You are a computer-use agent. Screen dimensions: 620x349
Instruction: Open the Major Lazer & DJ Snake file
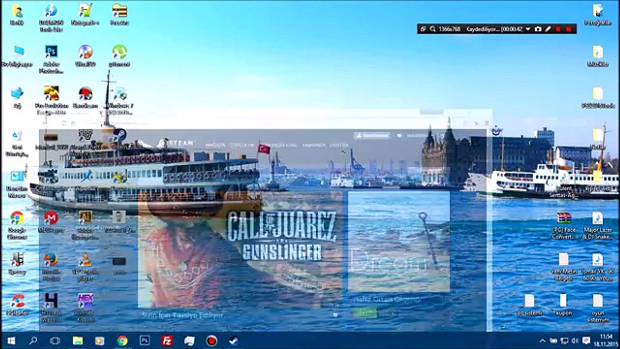pos(598,225)
